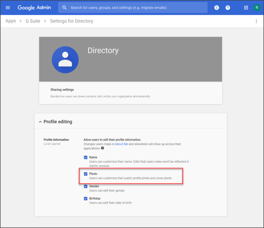264x228 pixels.
Task: Uncheck the Name checkbox
Action: pyautogui.click(x=86, y=157)
